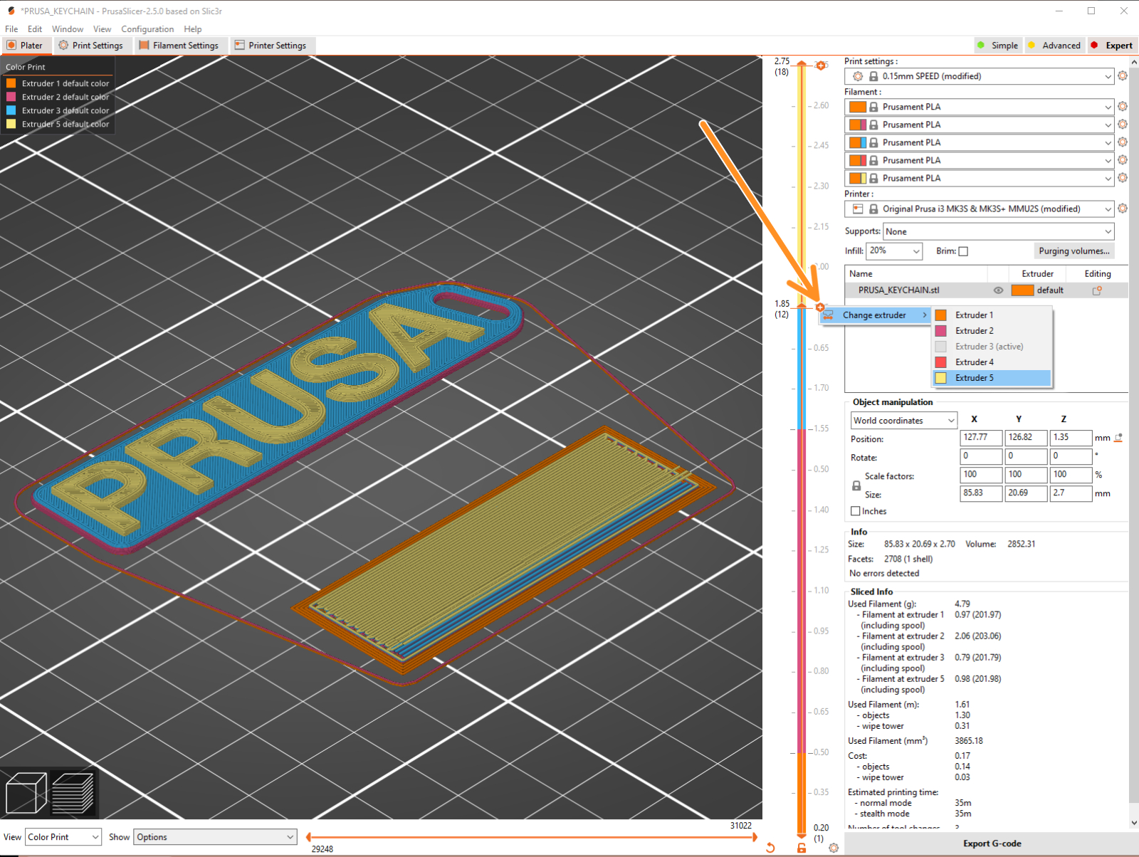Click Purging volumes button

point(1074,251)
